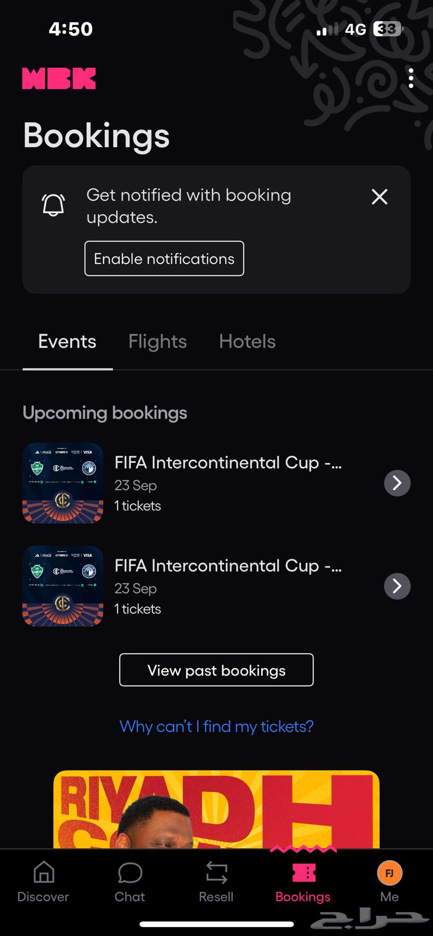Expand first FIFA Intercontinental Cup booking chevron
Viewport: 433px width, 936px height.
(397, 483)
